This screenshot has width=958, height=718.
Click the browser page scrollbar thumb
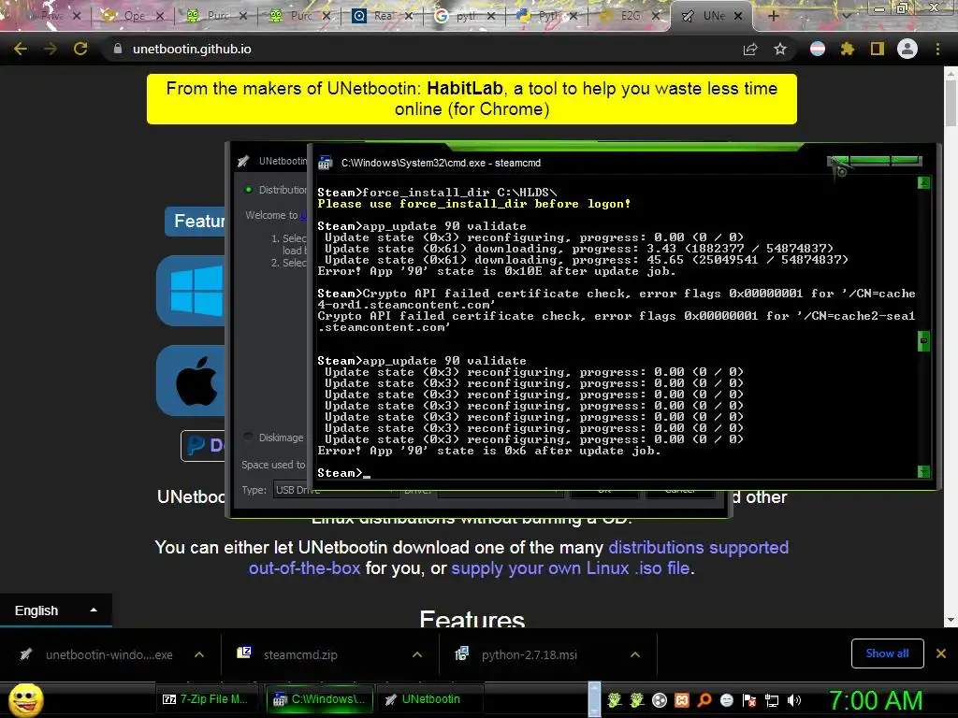[x=951, y=103]
